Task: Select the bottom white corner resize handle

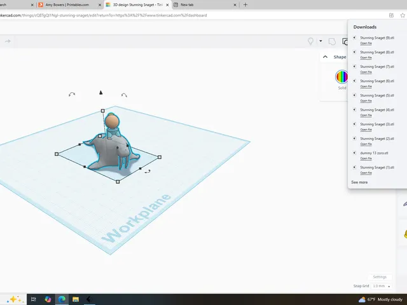Action: [118, 182]
